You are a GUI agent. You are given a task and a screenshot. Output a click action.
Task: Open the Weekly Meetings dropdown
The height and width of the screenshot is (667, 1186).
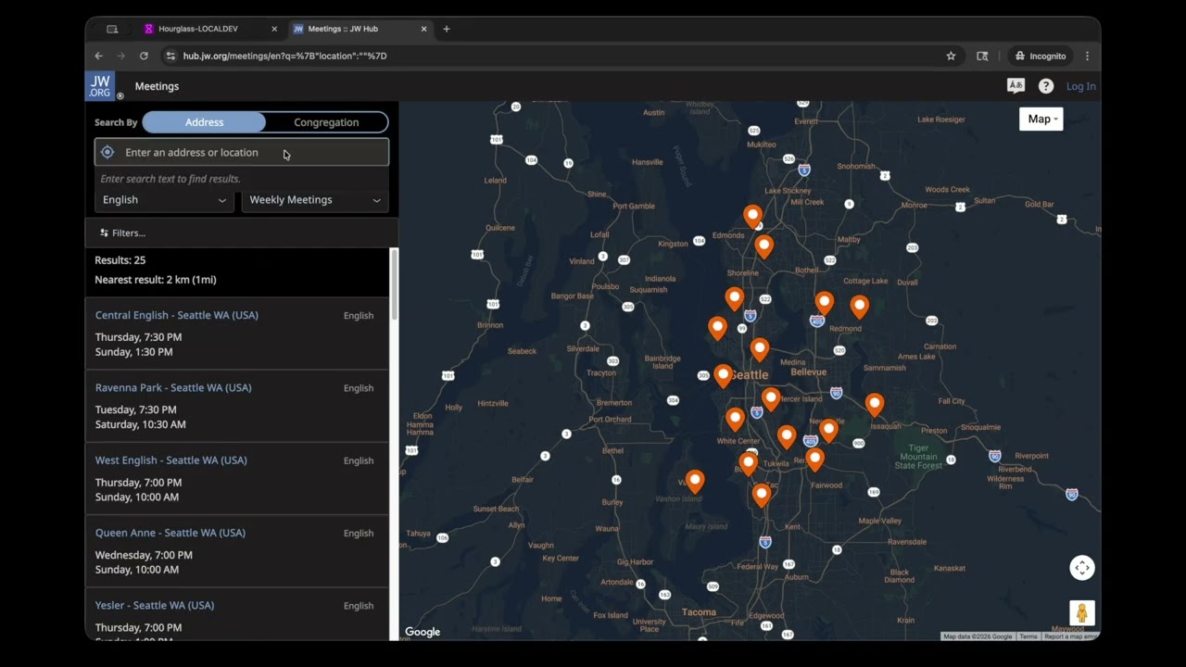click(x=314, y=200)
